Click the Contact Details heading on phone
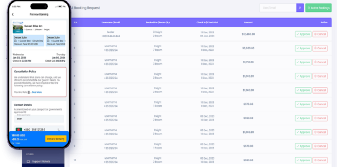 click(x=23, y=105)
